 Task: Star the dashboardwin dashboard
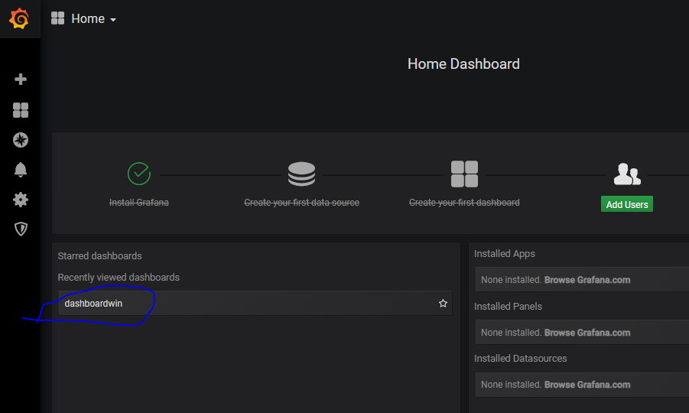[x=443, y=303]
